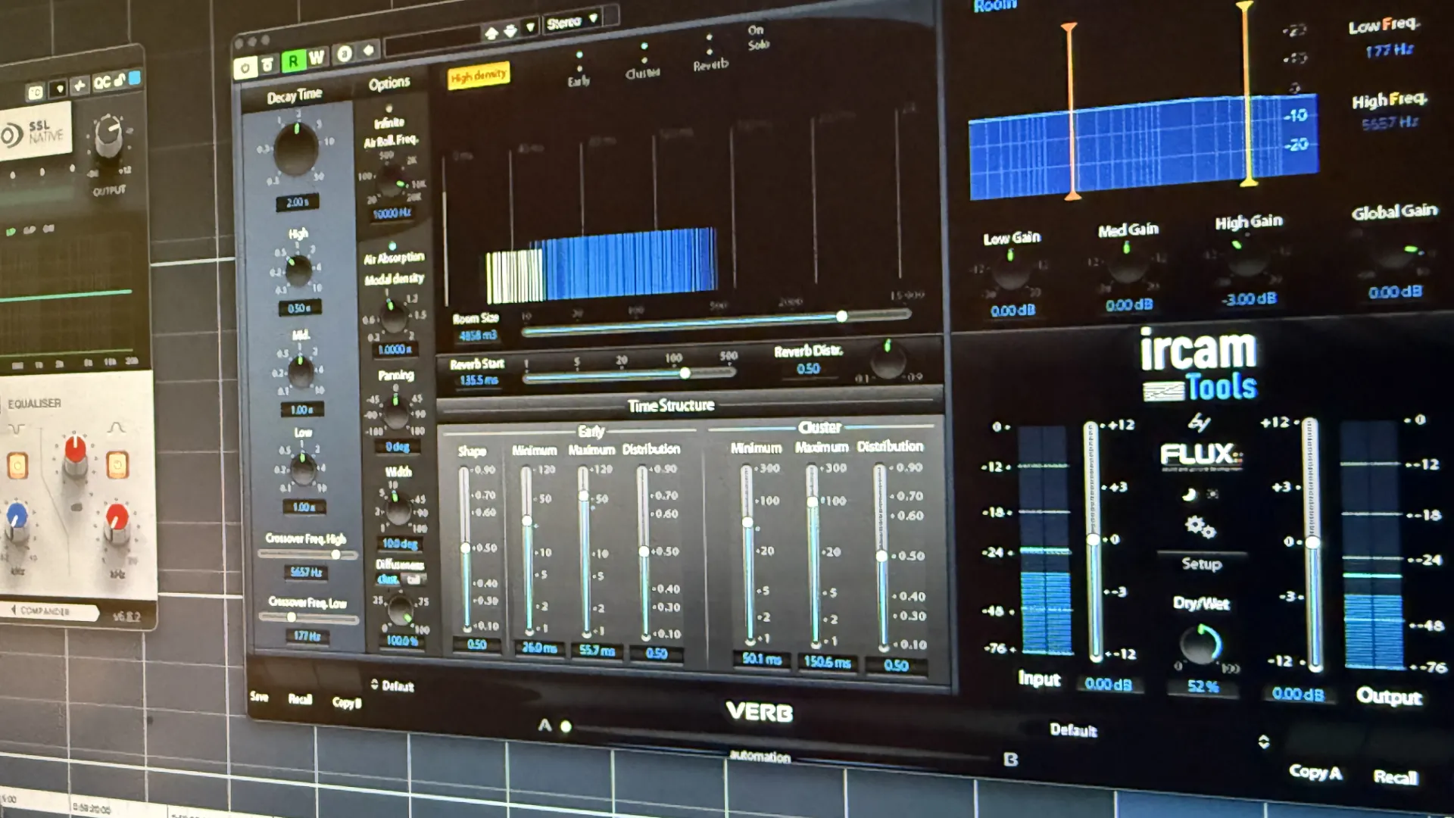
Task: Toggle the Infinite decay option
Action: (x=388, y=109)
